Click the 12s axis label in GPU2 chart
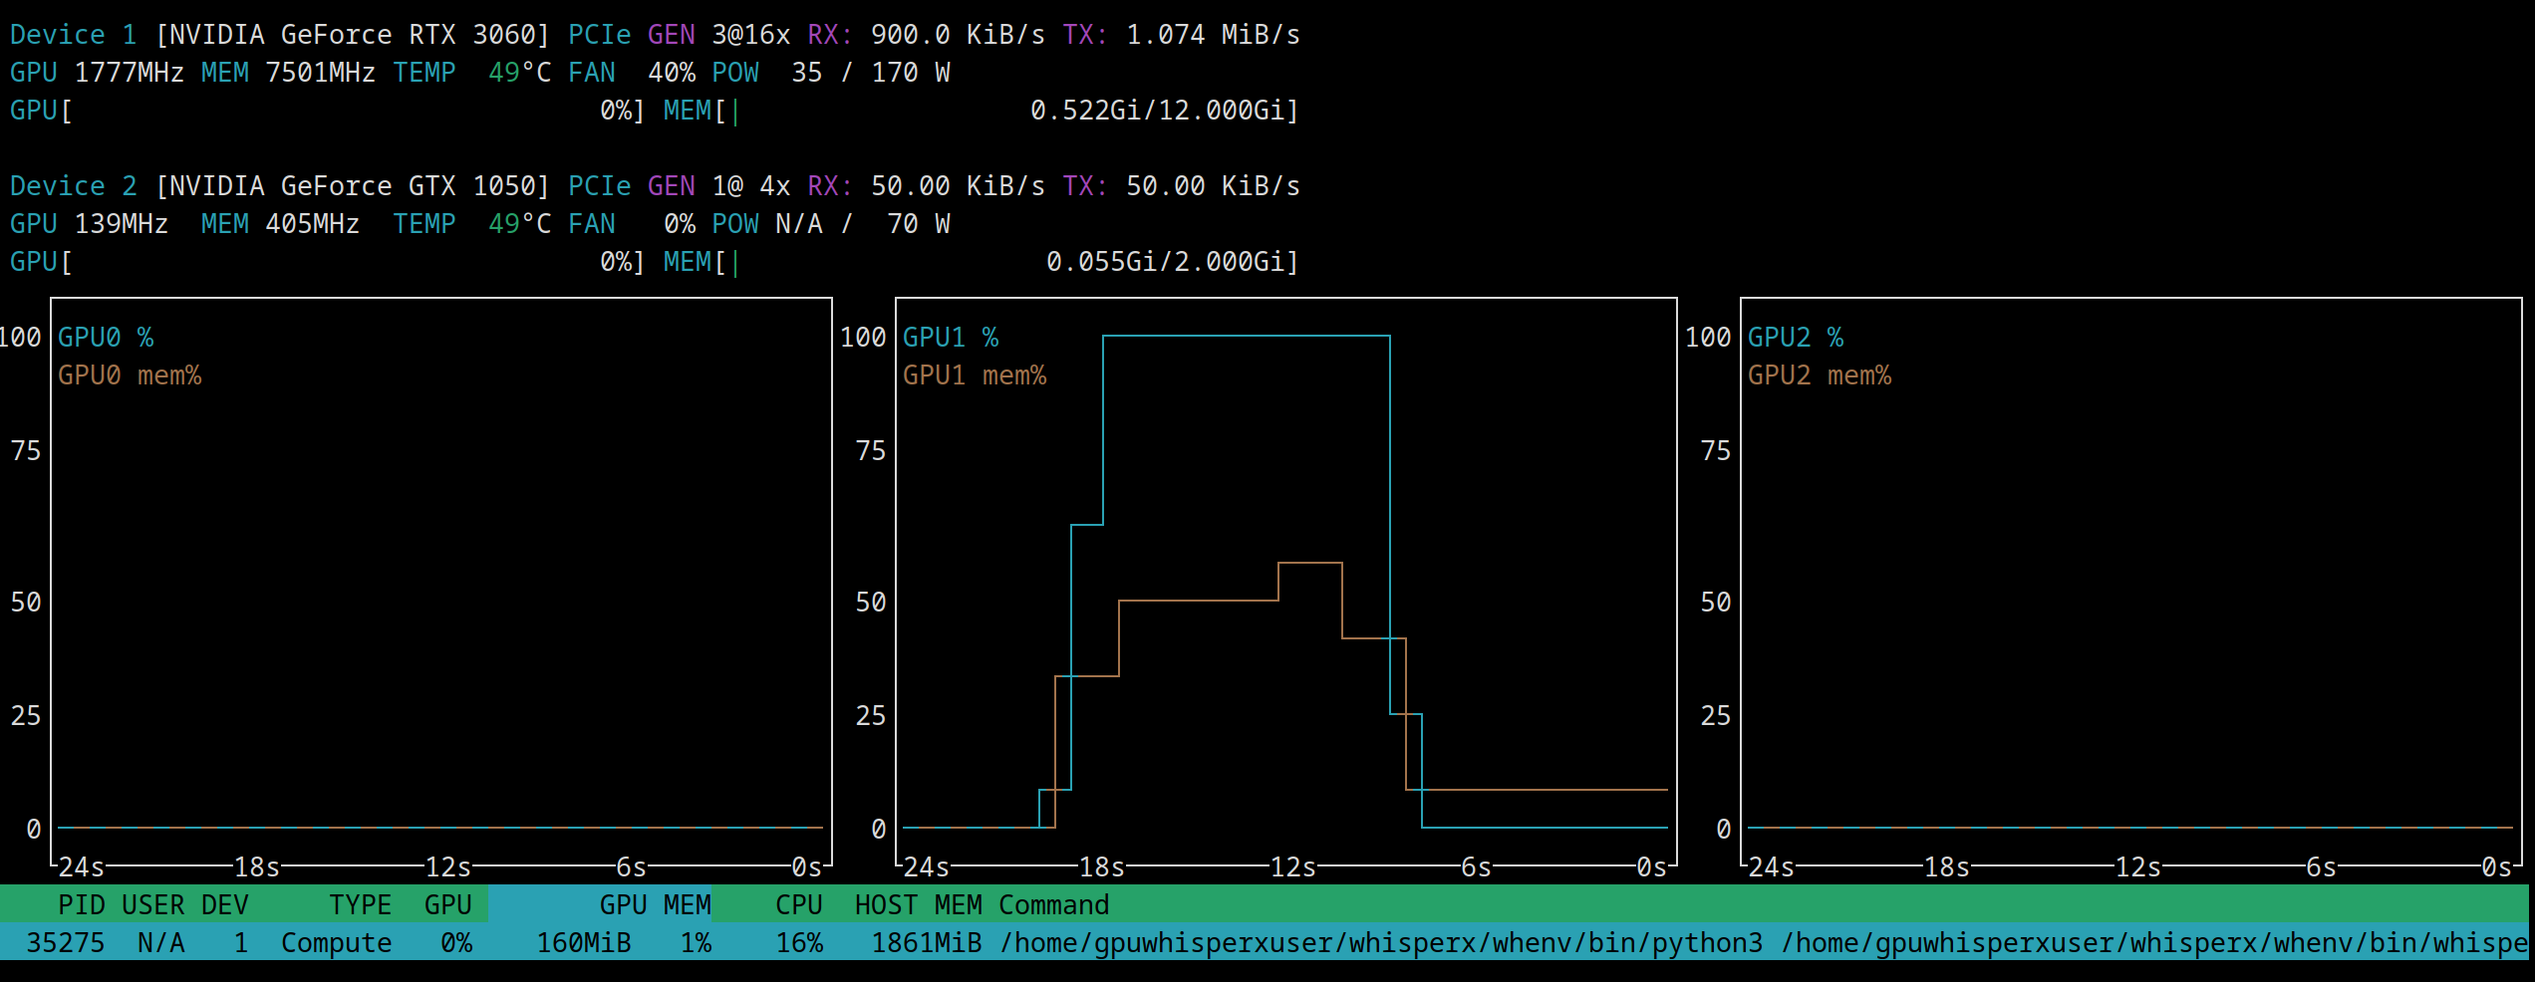Viewport: 2535px width, 982px height. (2137, 867)
